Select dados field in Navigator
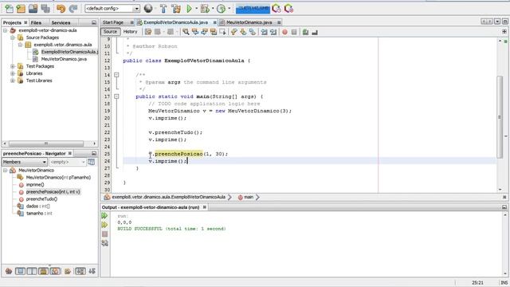The height and width of the screenshot is (287, 510). [x=37, y=206]
